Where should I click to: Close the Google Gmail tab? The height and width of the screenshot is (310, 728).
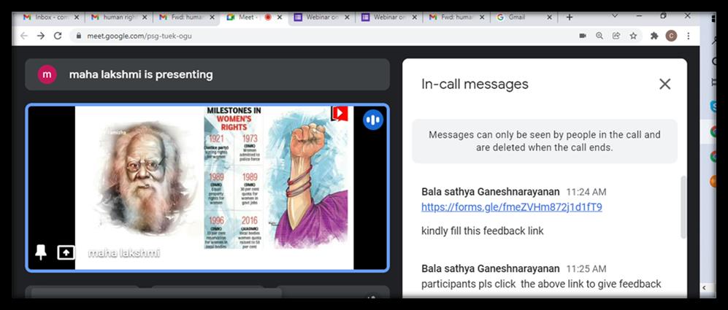tap(549, 18)
